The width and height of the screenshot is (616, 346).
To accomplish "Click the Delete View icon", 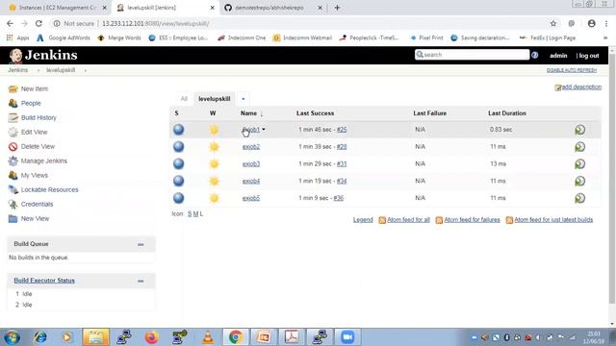I will 13,147.
